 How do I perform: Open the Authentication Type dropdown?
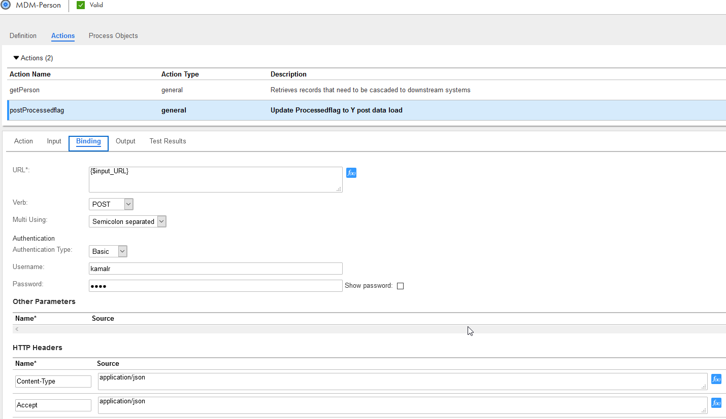pyautogui.click(x=108, y=251)
